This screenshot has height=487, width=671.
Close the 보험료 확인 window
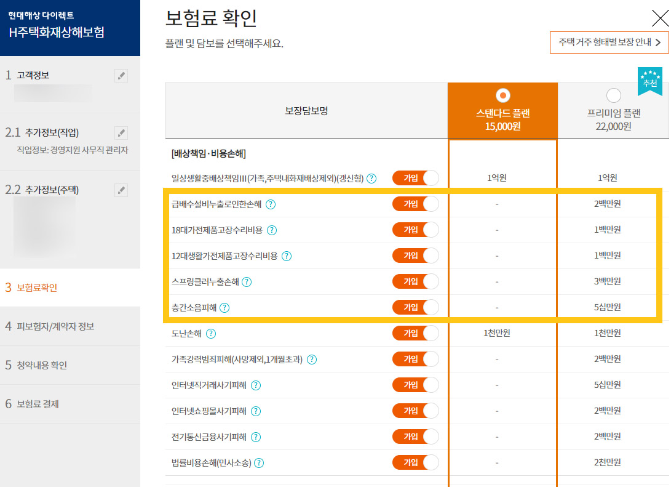(659, 17)
